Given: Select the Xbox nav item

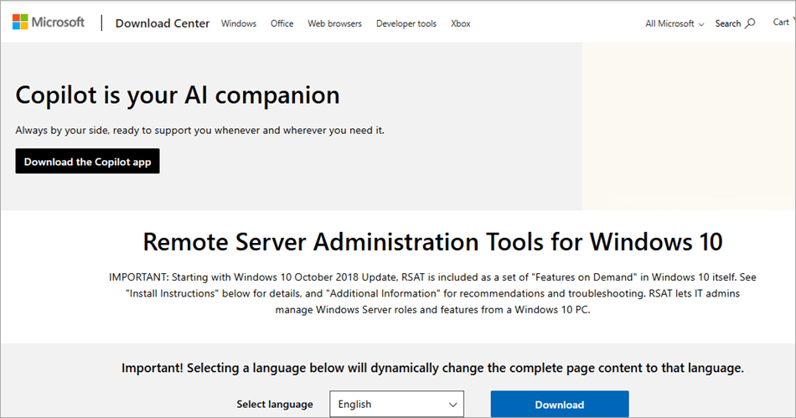Looking at the screenshot, I should (460, 23).
